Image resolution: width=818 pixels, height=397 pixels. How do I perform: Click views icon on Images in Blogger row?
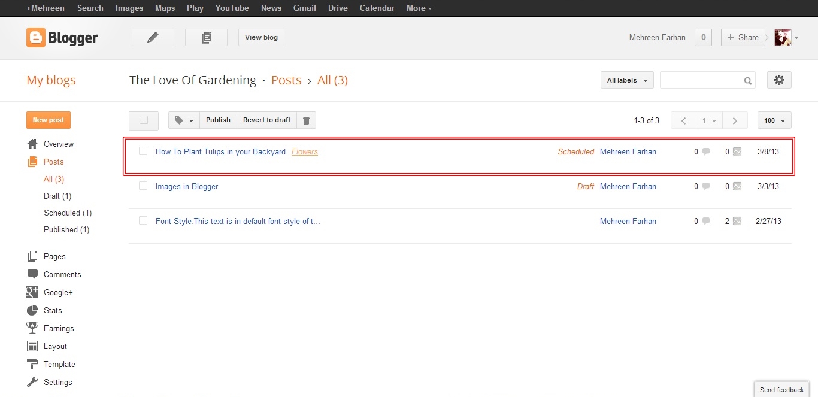(737, 186)
